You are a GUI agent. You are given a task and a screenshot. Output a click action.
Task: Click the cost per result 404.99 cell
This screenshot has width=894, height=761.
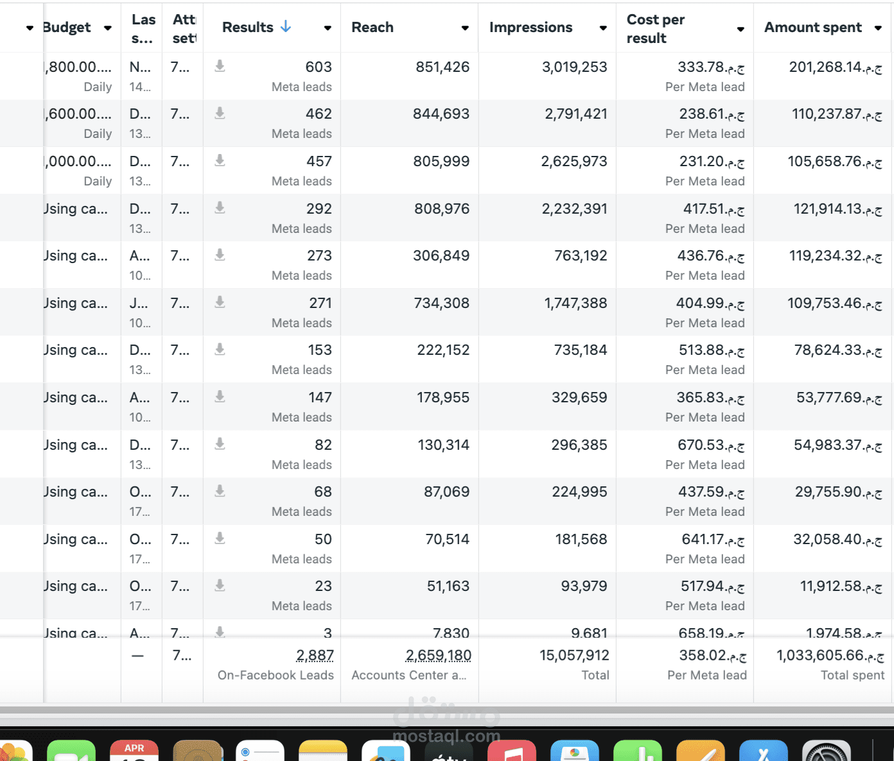coord(710,303)
